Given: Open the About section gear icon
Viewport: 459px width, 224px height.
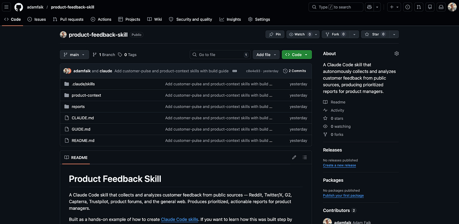Looking at the screenshot, I should tap(397, 53).
